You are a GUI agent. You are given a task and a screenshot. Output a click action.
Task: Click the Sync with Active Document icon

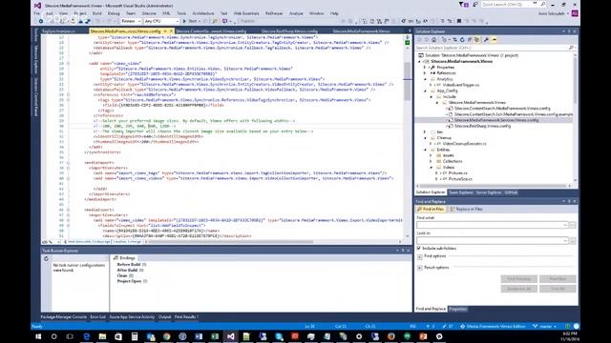(454, 40)
